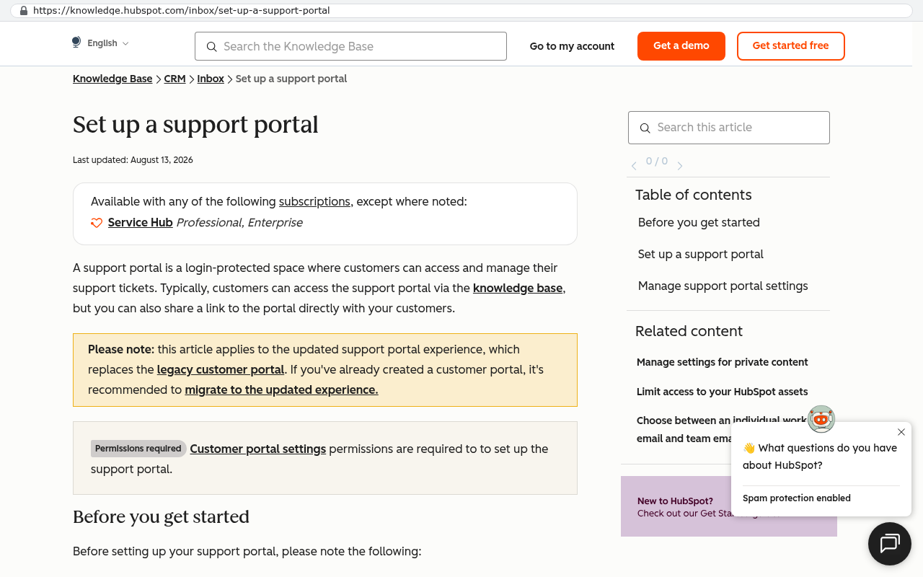Click the Search this article field
The image size is (923, 577).
(x=728, y=128)
